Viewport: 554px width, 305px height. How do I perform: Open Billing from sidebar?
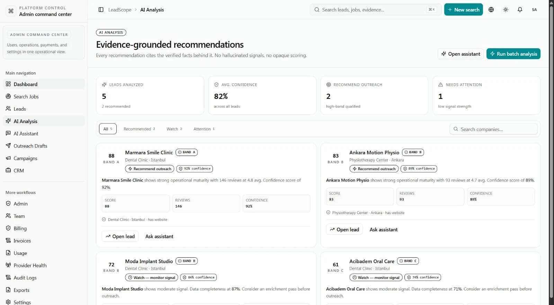44,228
